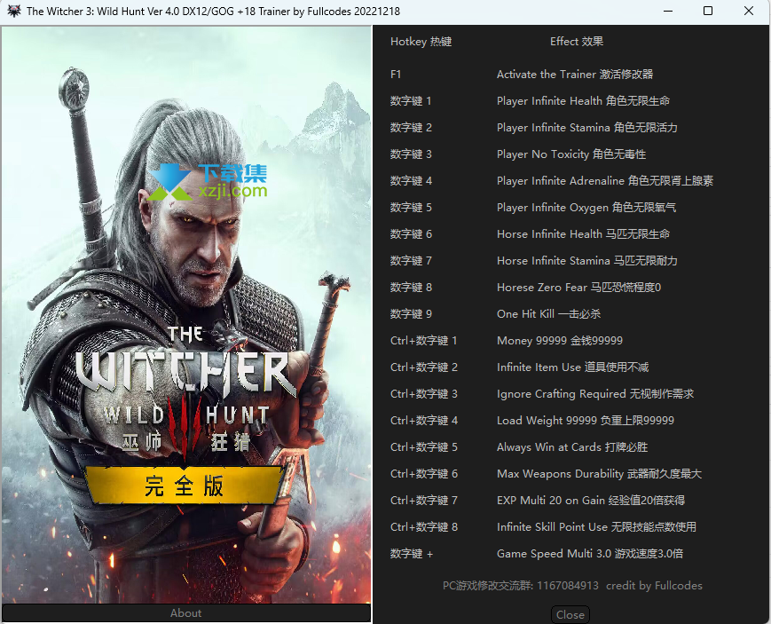Viewport: 771px width, 624px height.
Task: Click the window title text in the title bar
Action: click(213, 11)
